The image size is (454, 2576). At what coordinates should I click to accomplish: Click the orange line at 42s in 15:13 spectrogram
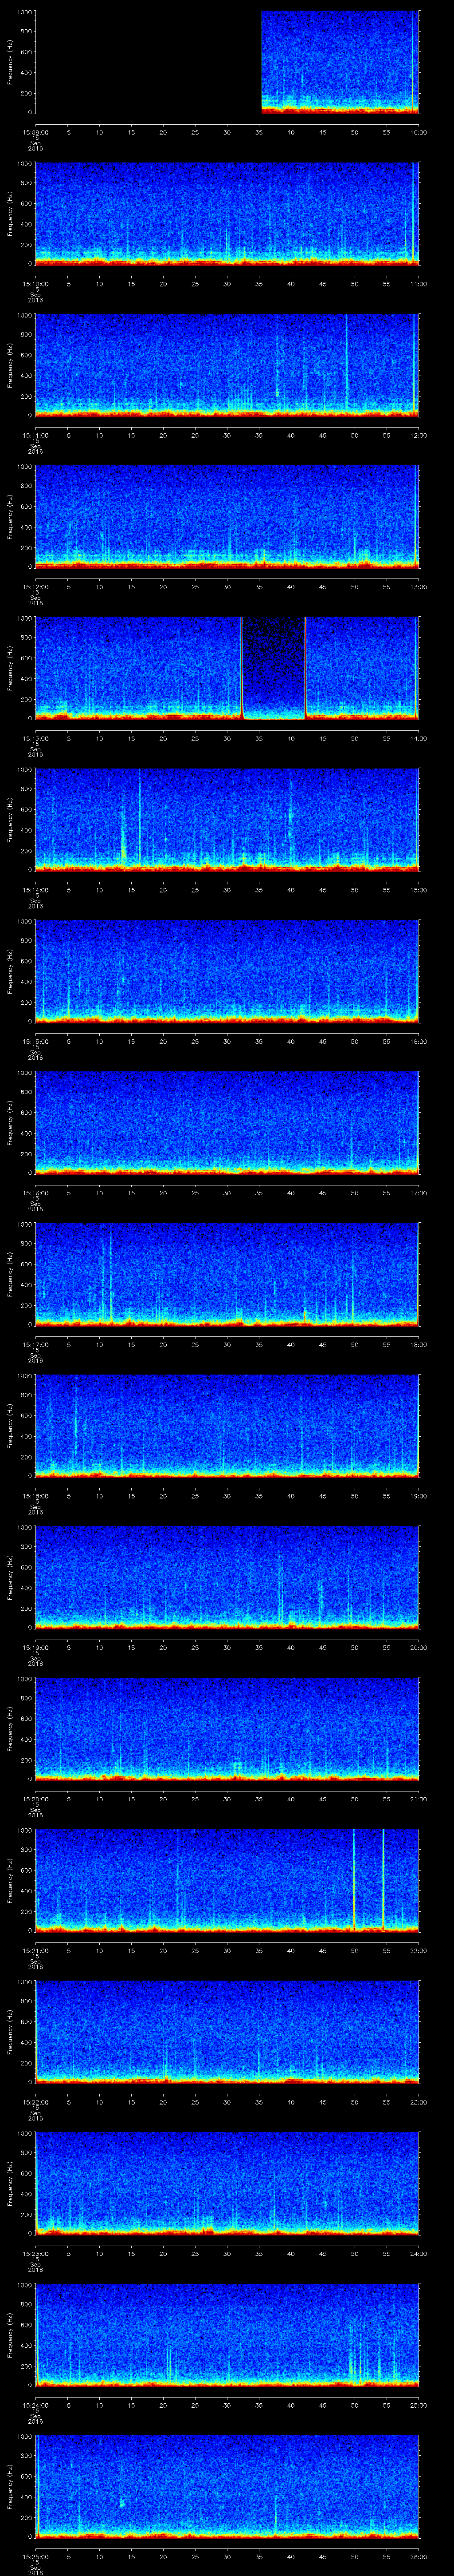[305, 667]
